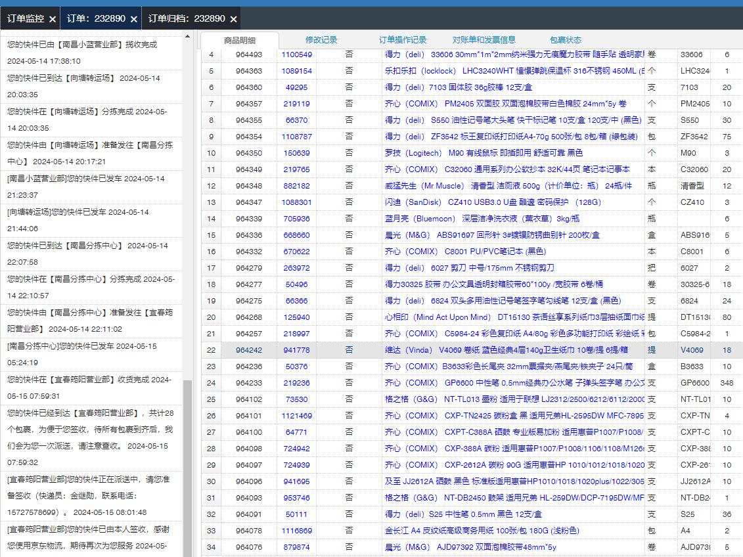
Task: Open the 维达 V4069 卷纸 product link
Action: coord(507,350)
